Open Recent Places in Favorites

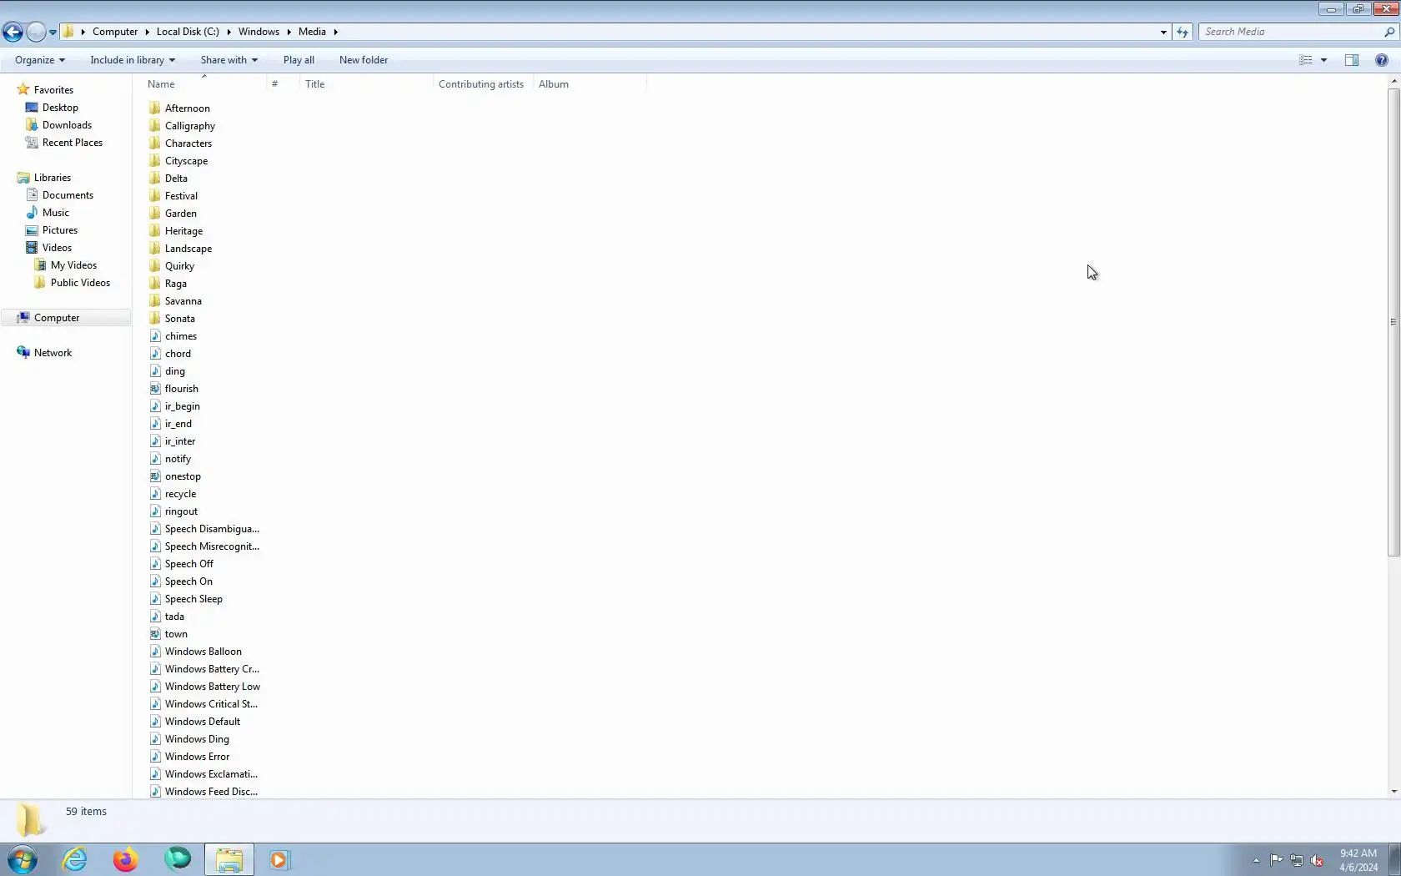pyautogui.click(x=73, y=143)
